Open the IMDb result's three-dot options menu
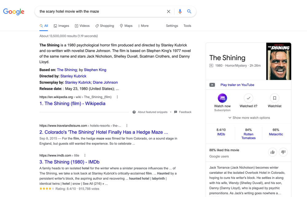This screenshot has width=307, height=197. click(x=85, y=155)
